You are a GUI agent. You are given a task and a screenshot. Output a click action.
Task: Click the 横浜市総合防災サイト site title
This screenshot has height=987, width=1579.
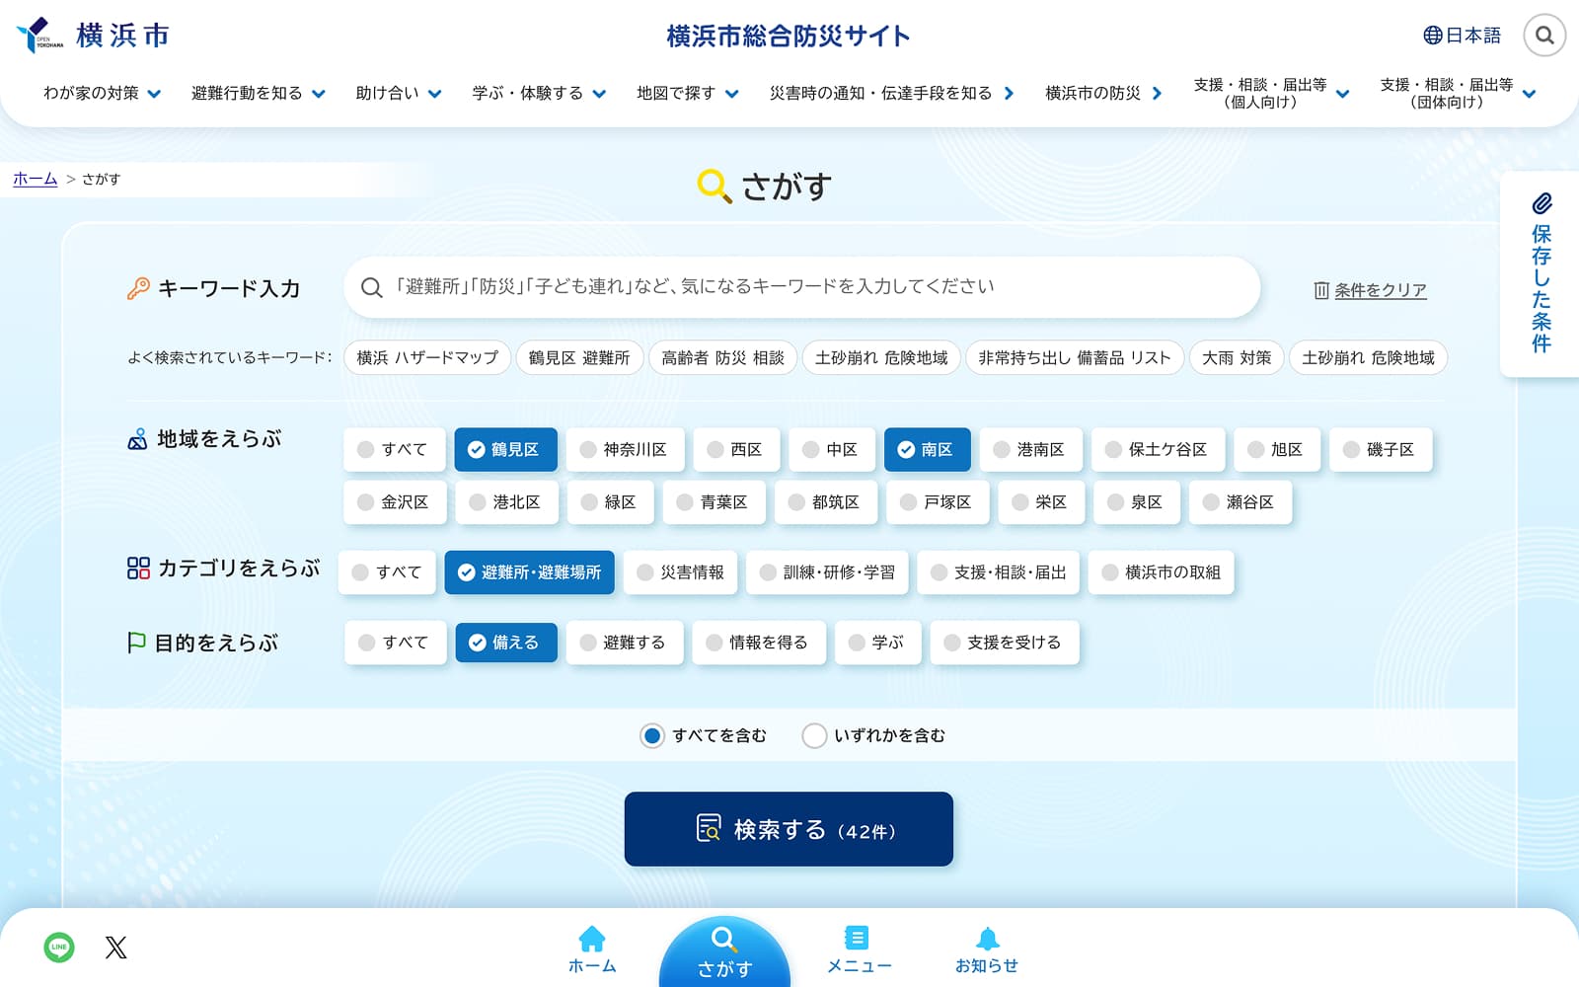point(789,37)
